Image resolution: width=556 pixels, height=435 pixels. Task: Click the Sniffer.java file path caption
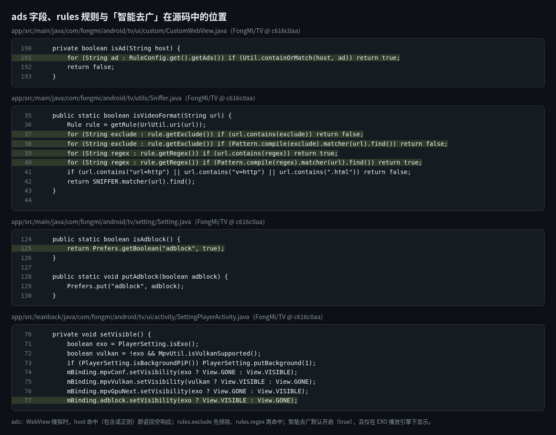(x=133, y=98)
